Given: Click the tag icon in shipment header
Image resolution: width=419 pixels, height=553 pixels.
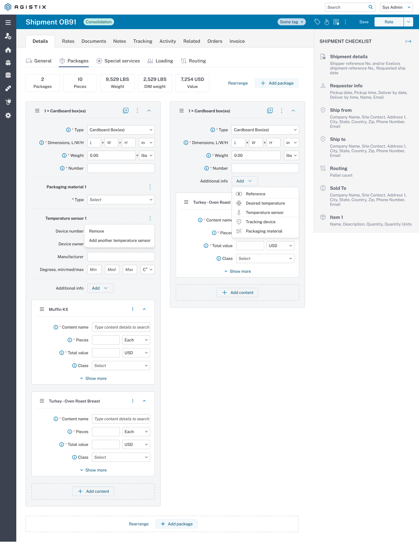Looking at the screenshot, I should click(317, 22).
